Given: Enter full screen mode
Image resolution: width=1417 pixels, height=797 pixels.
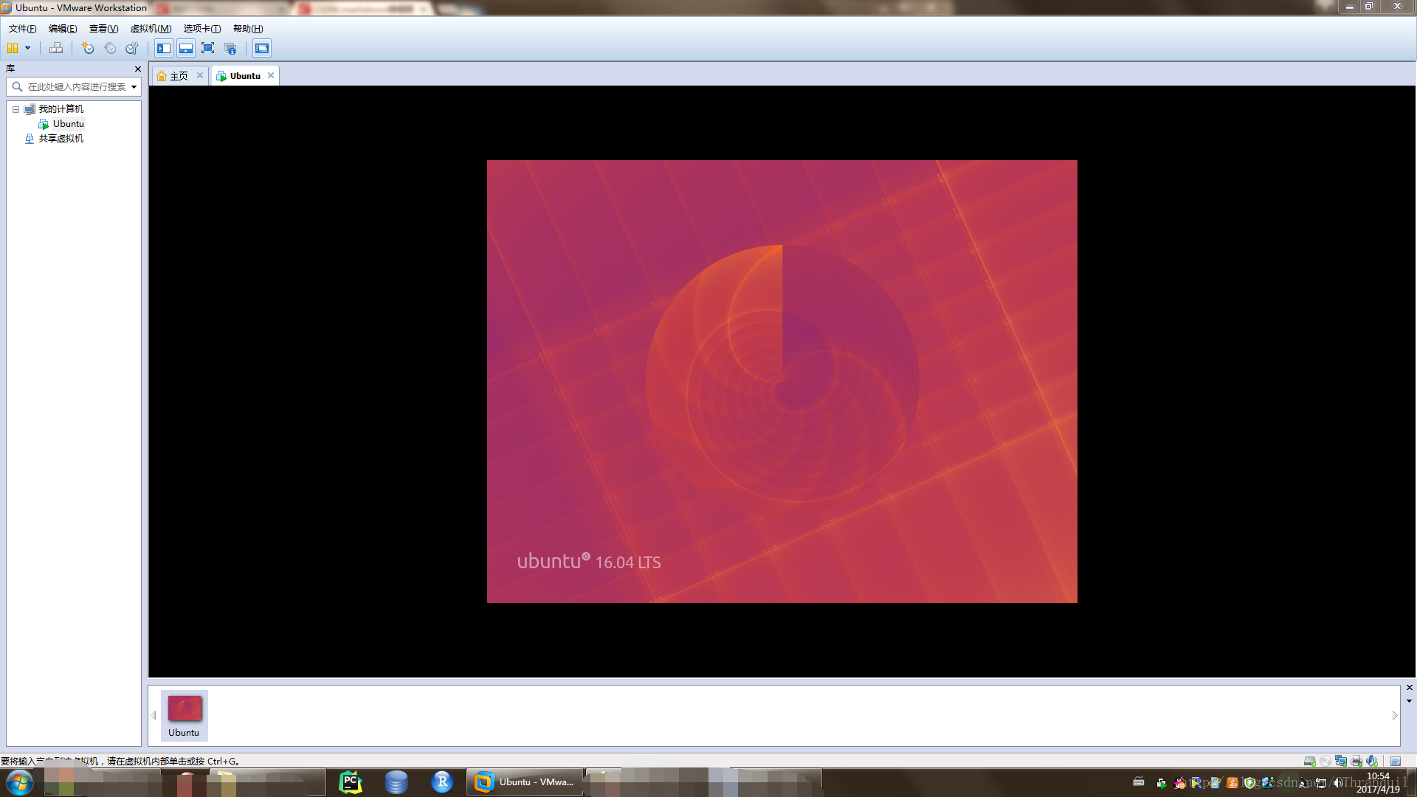Looking at the screenshot, I should pyautogui.click(x=208, y=48).
